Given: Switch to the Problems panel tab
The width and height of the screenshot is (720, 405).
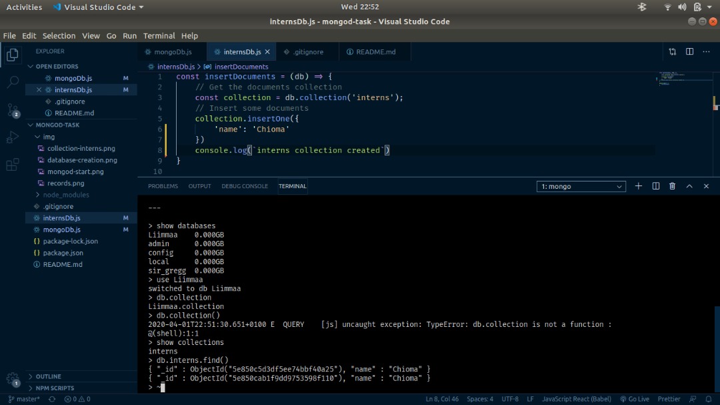Looking at the screenshot, I should tap(163, 186).
